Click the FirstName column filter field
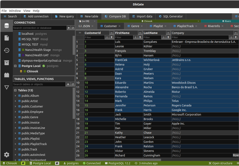 click(x=124, y=37)
